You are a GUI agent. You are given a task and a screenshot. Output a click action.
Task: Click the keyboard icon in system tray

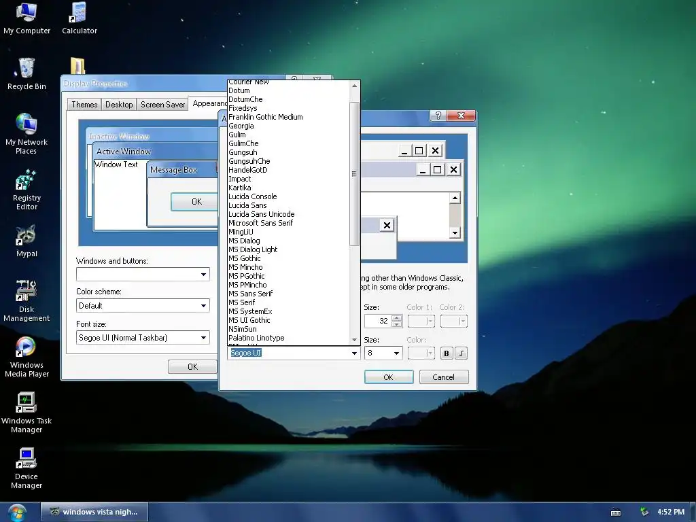[x=616, y=512]
